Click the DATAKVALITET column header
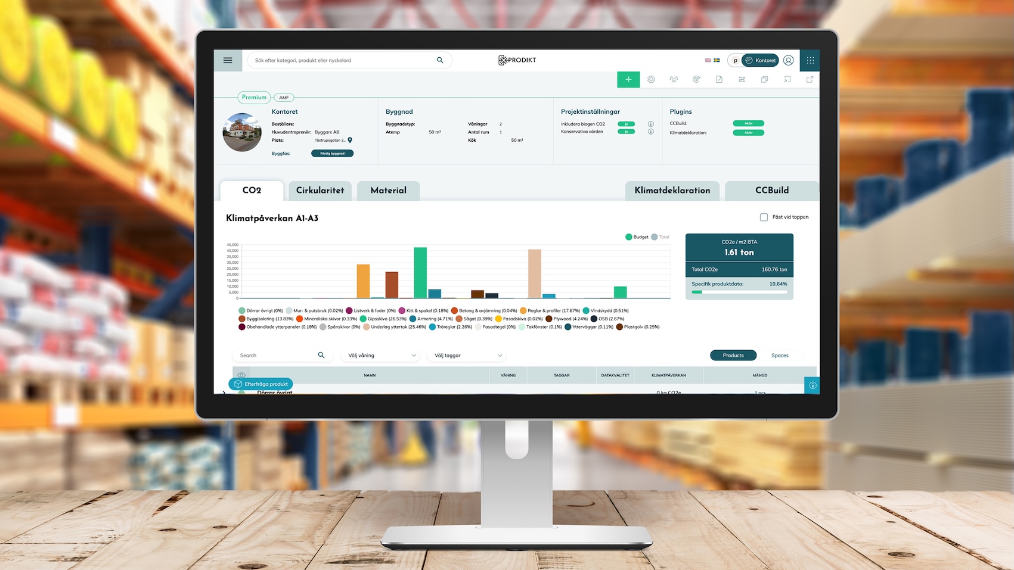The width and height of the screenshot is (1014, 570). [615, 375]
